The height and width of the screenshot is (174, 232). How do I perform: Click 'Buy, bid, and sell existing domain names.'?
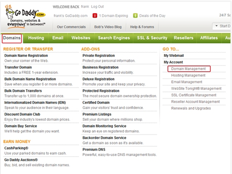click(37, 165)
